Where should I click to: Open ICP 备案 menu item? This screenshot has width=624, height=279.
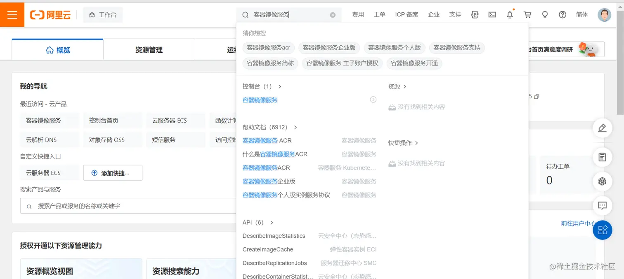click(x=407, y=15)
